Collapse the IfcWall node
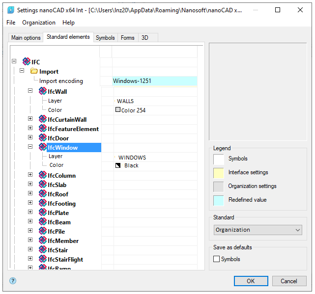Image resolution: width=315 pixels, height=294 pixels. click(30, 91)
